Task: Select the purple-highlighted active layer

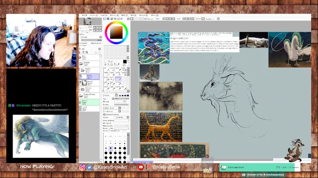Action: pyautogui.click(x=89, y=76)
